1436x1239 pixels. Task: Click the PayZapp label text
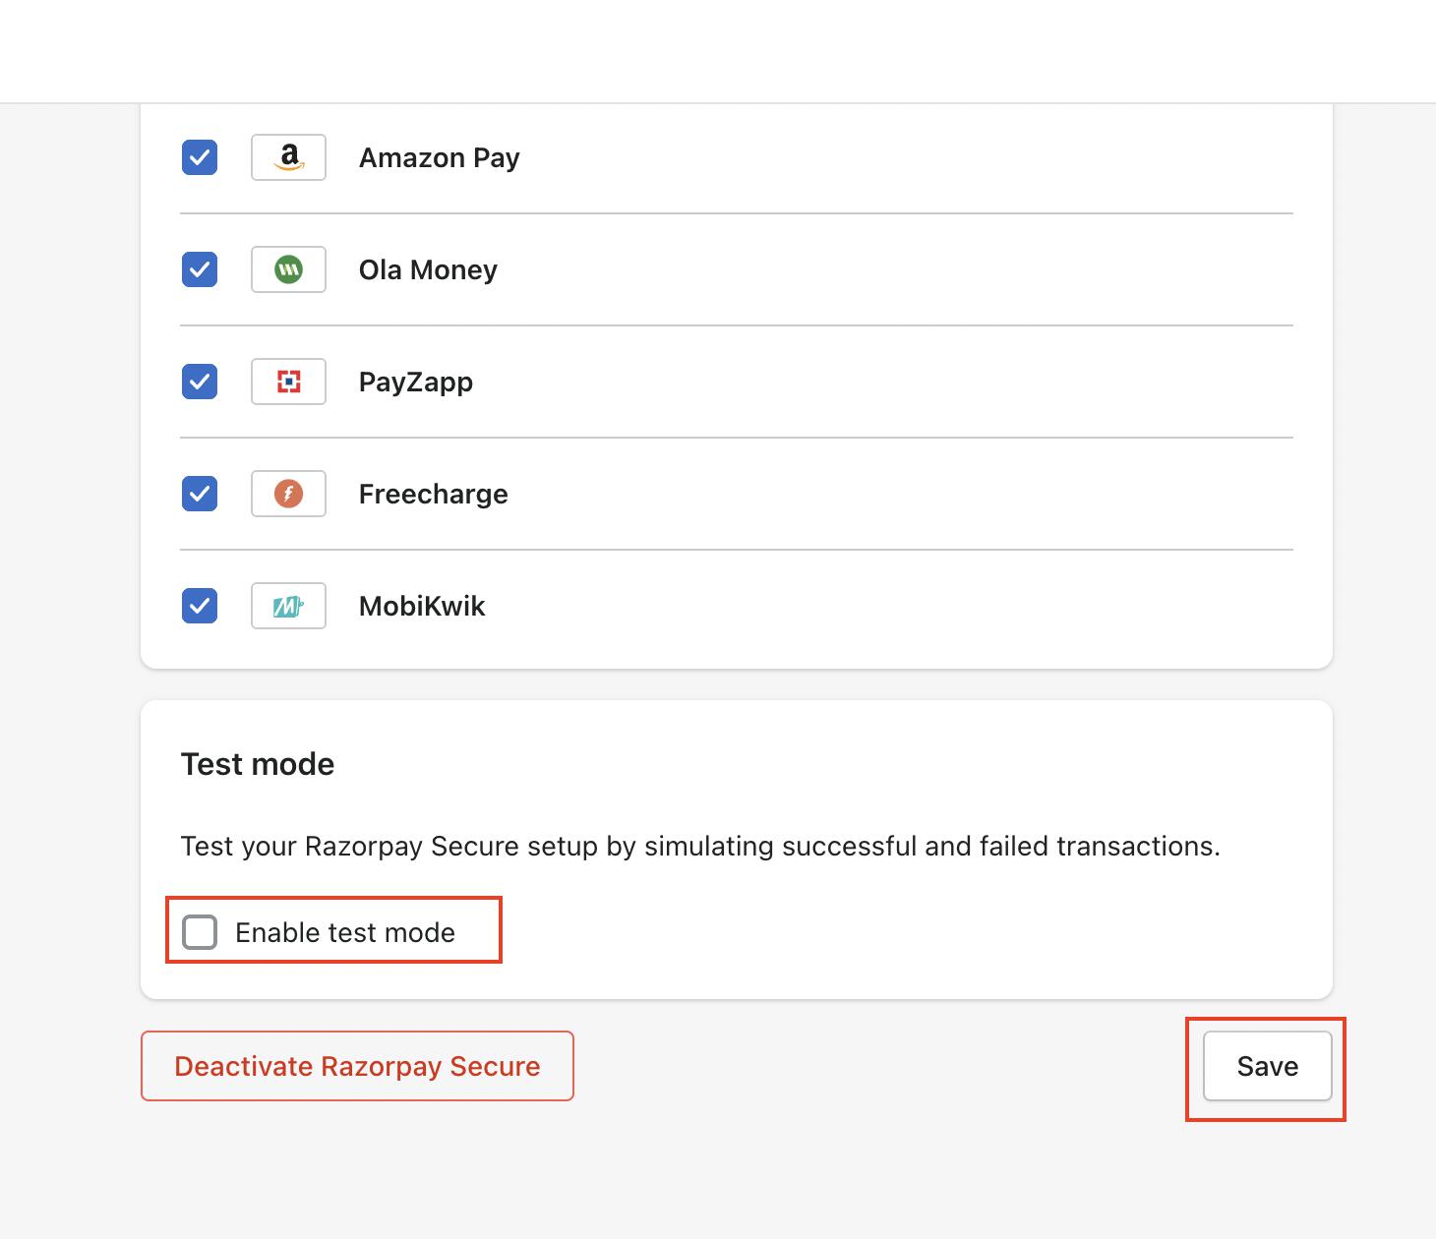point(416,383)
